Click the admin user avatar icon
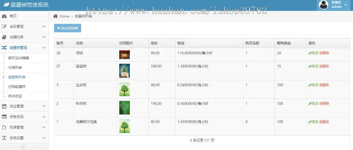 (324, 5)
